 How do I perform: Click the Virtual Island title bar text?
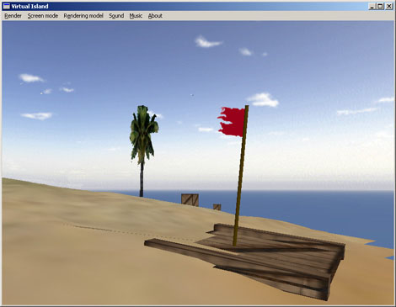pyautogui.click(x=29, y=6)
